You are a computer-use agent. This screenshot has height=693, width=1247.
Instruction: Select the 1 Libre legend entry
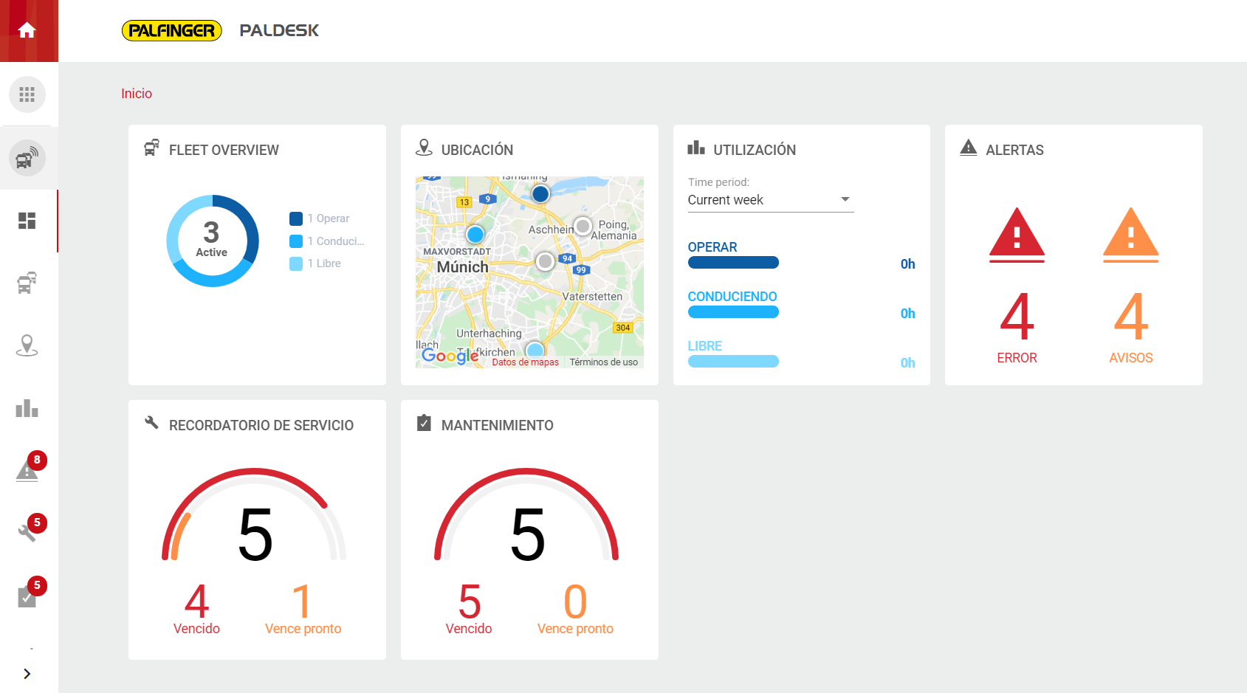point(316,263)
